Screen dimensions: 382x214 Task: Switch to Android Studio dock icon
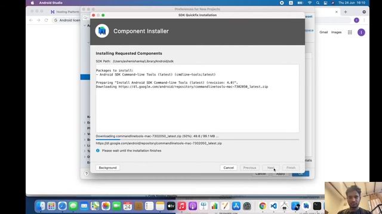coord(306,206)
